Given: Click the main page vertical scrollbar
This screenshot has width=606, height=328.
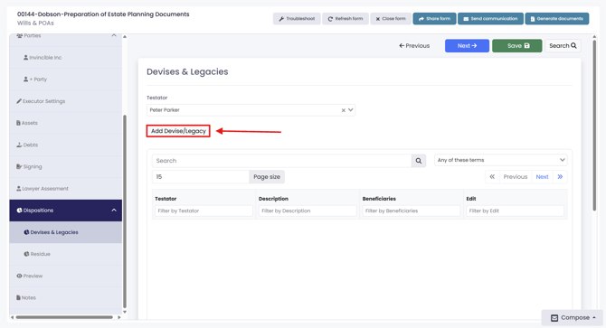Looking at the screenshot, I should tap(594, 125).
